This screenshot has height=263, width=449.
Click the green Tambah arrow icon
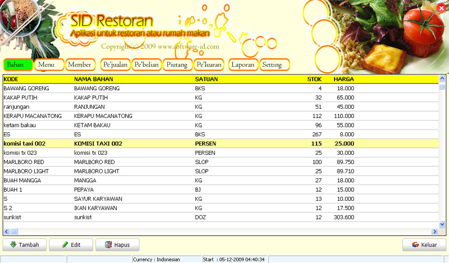point(13,244)
